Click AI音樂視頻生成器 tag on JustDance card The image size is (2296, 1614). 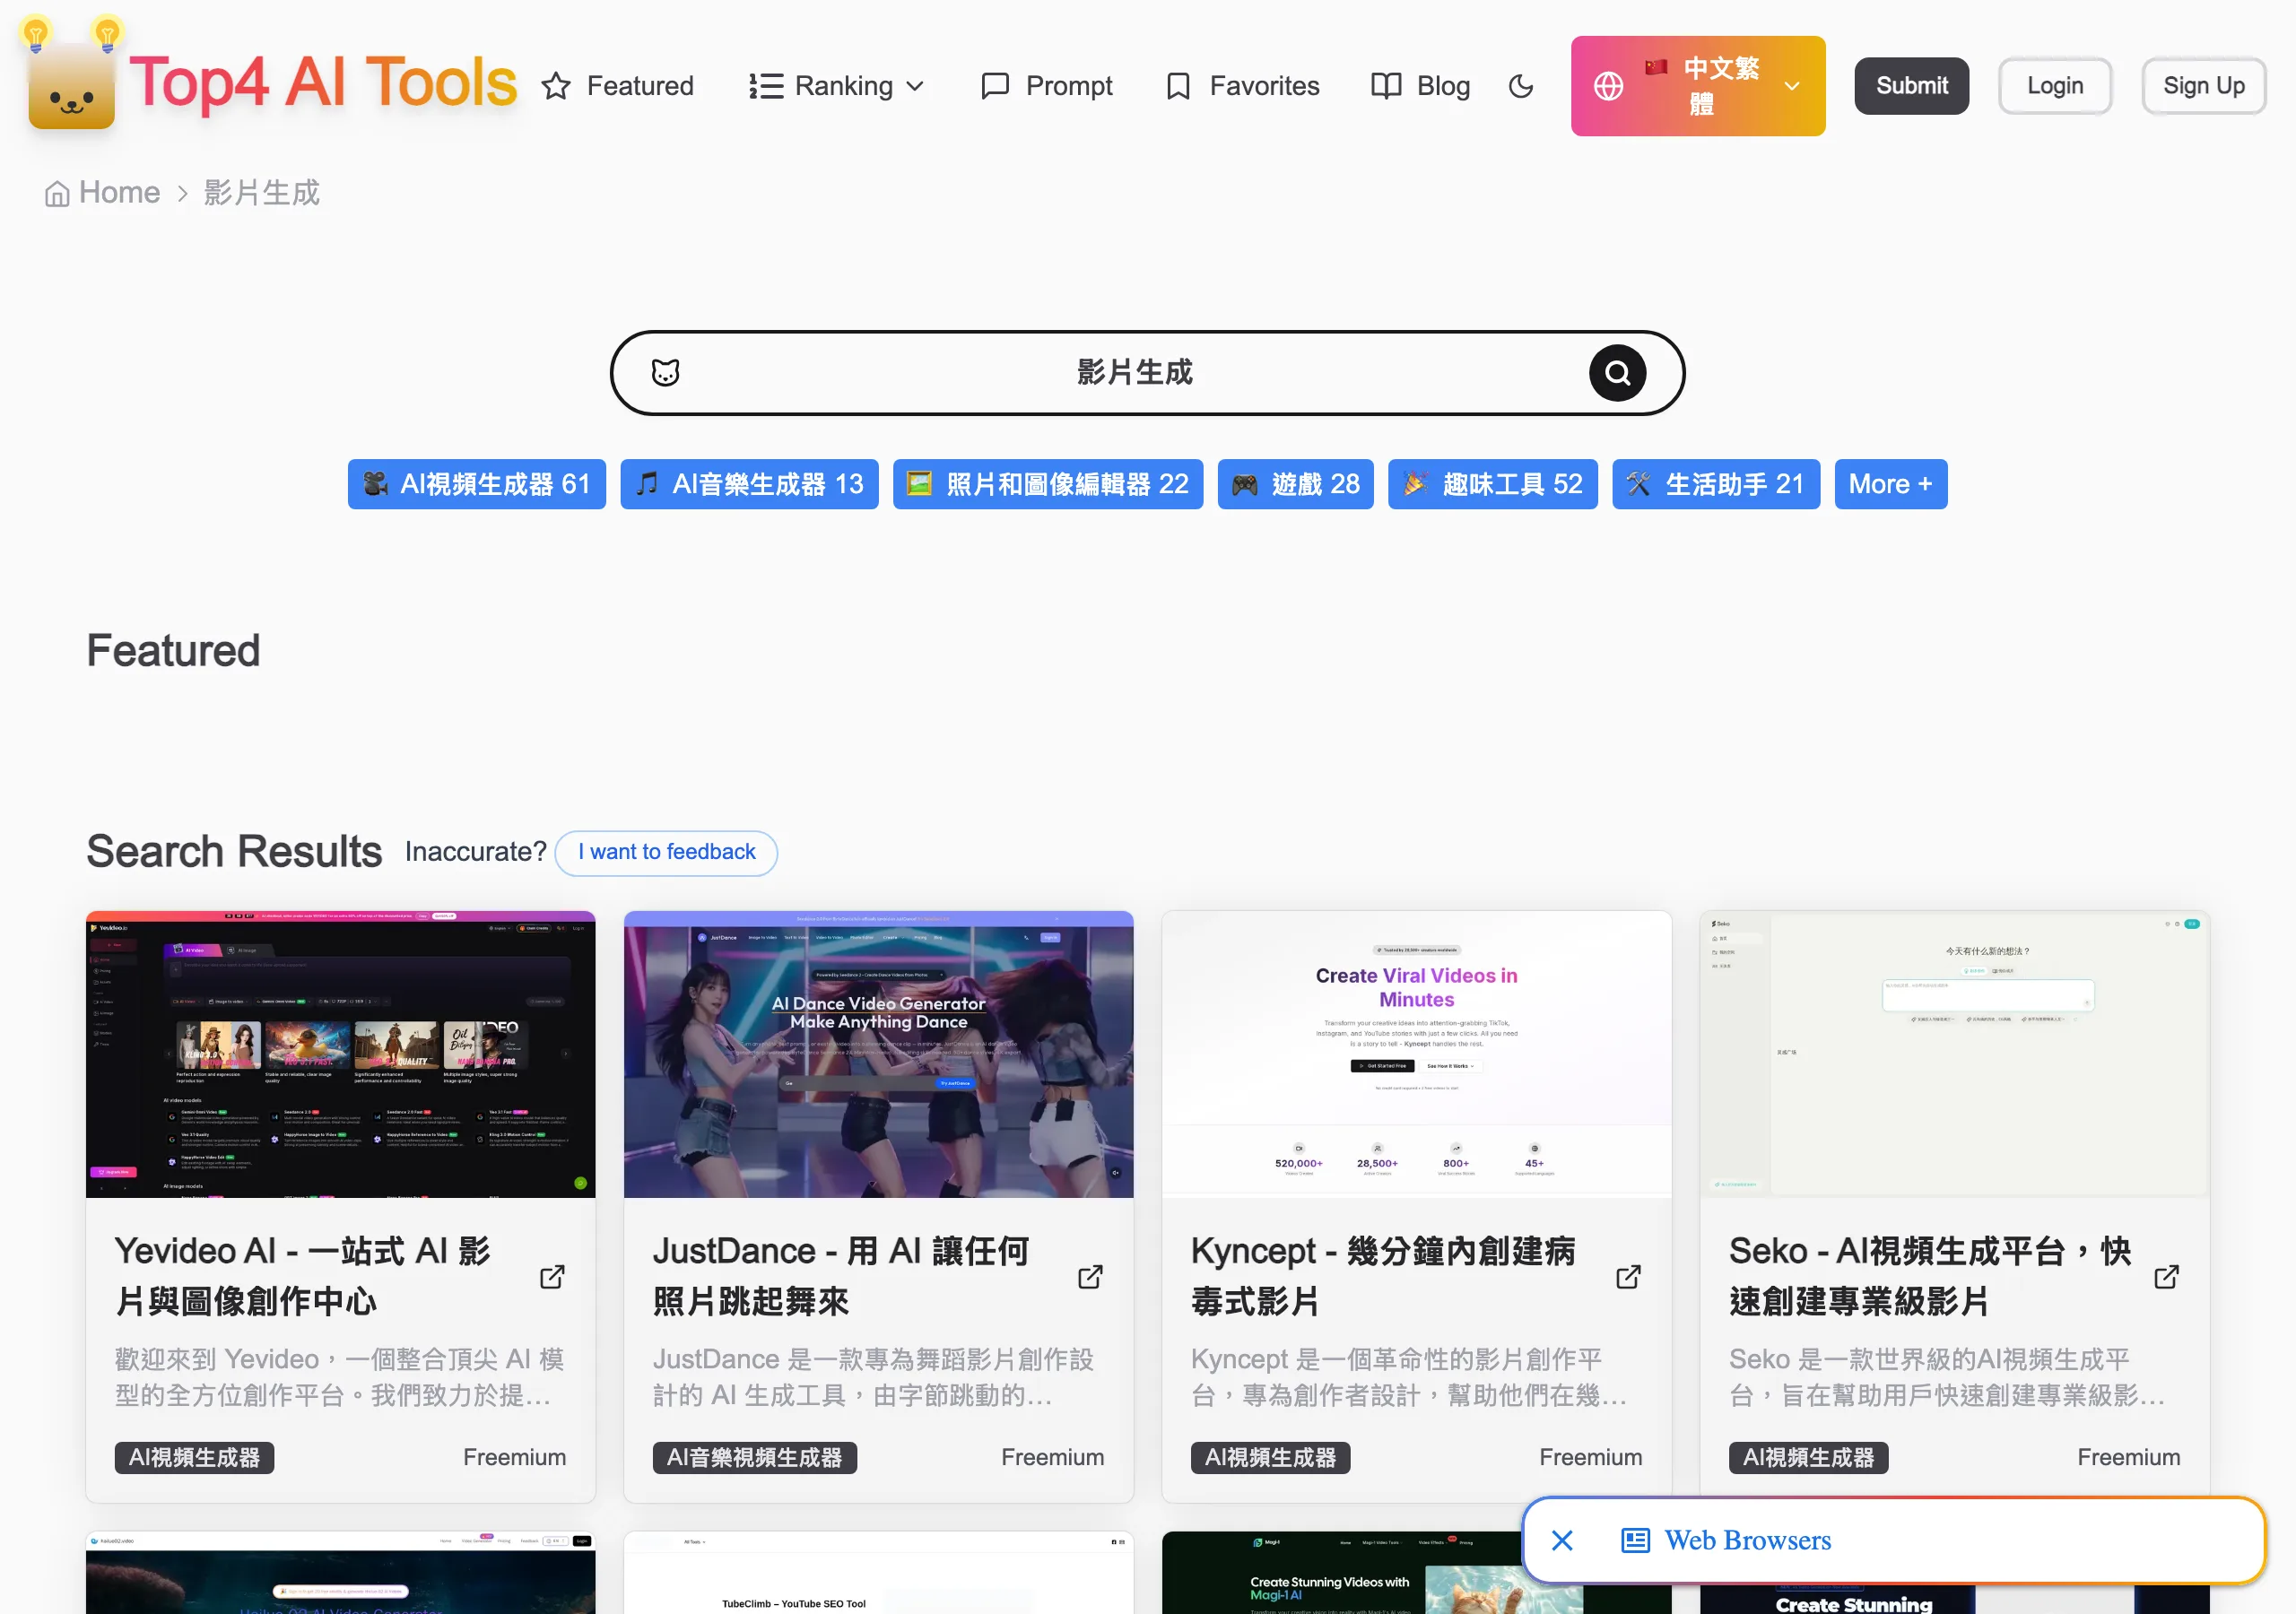tap(755, 1457)
